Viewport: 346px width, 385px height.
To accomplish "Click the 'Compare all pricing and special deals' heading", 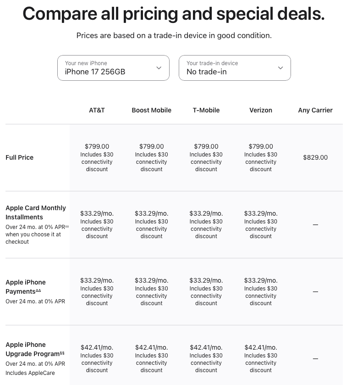I will pos(173,14).
